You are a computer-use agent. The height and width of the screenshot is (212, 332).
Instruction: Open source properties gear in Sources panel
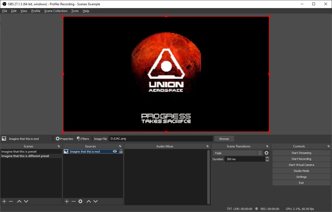[80, 201]
